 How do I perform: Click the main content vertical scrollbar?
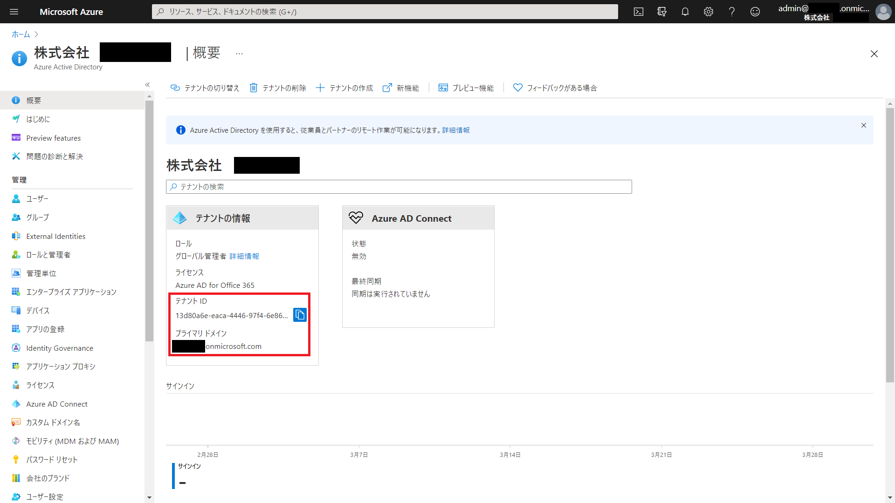click(890, 245)
